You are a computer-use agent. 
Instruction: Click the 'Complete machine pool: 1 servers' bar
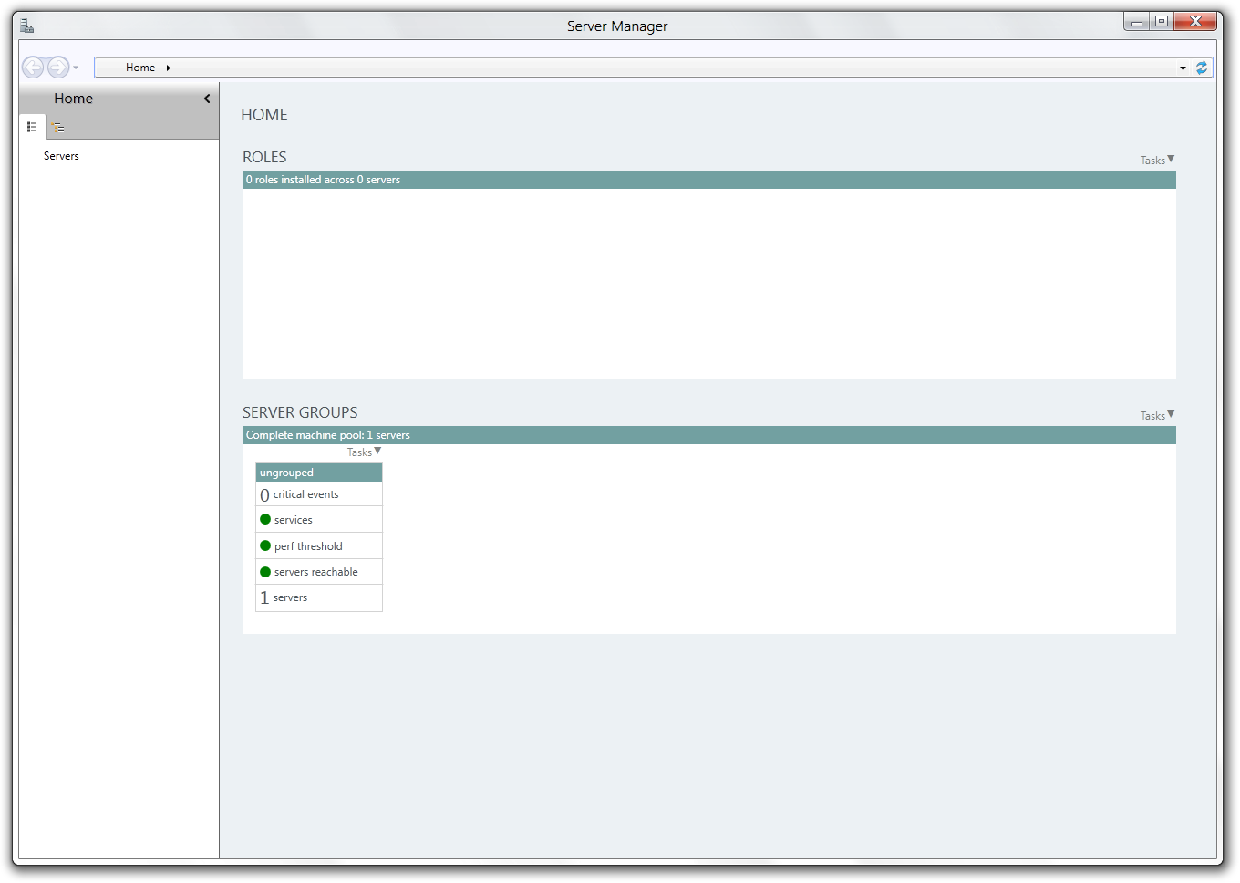(x=709, y=435)
